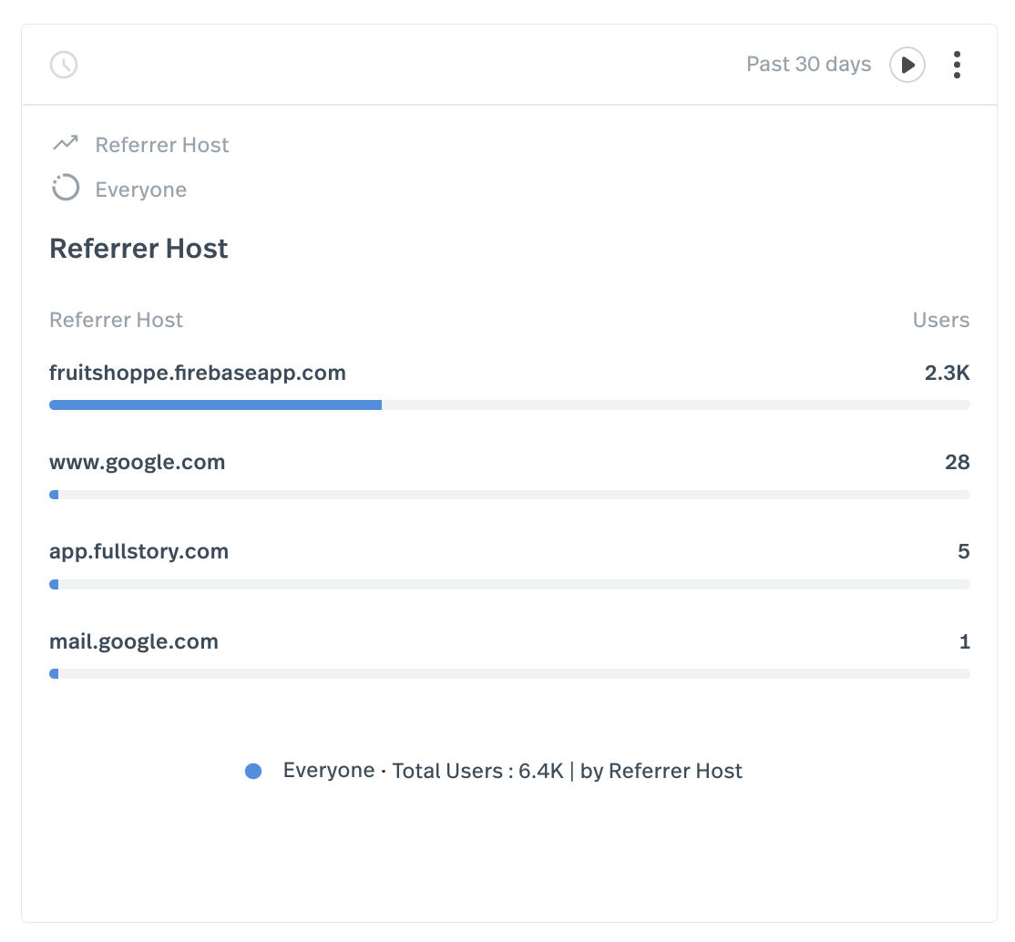Click the blue bar for fruitshoppe.firebaseapp.com
The height and width of the screenshot is (942, 1015).
pos(214,404)
